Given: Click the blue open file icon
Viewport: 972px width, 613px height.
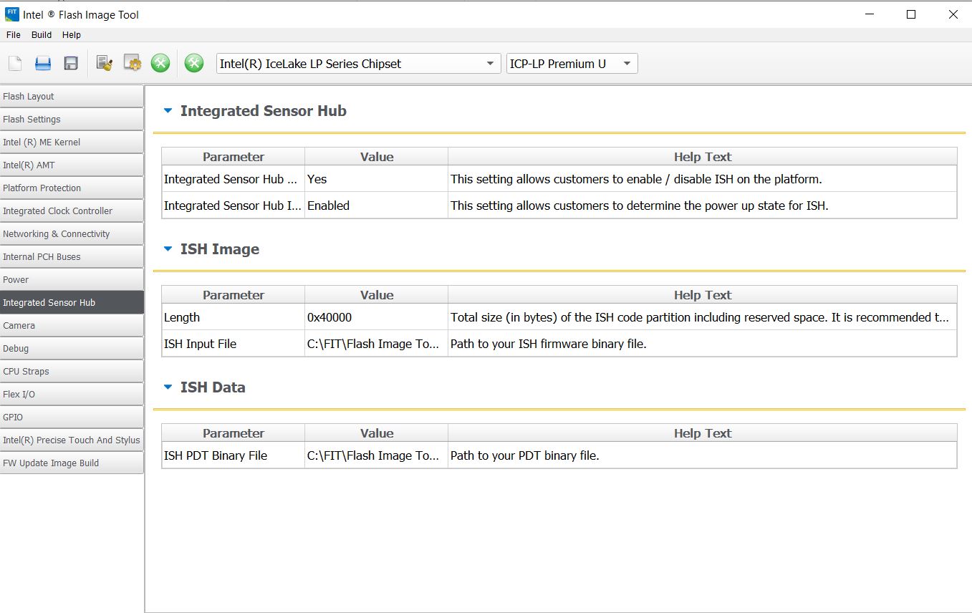Looking at the screenshot, I should click(43, 63).
